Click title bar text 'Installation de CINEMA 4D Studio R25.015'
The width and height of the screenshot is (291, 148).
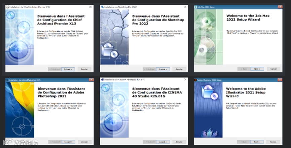[124, 80]
